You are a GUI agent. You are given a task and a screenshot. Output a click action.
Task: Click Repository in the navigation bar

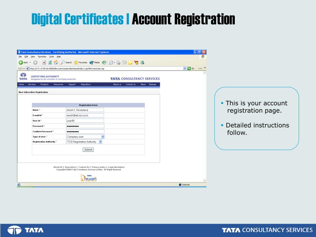(x=86, y=85)
